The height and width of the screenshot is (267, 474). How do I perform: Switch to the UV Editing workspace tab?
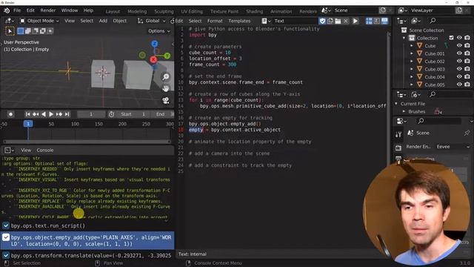coord(192,11)
